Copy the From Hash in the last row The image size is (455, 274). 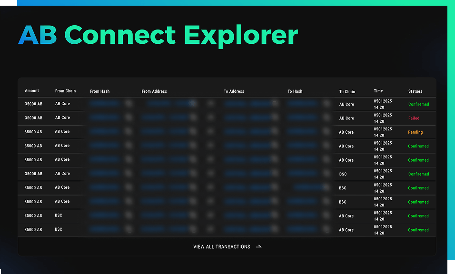coord(129,229)
